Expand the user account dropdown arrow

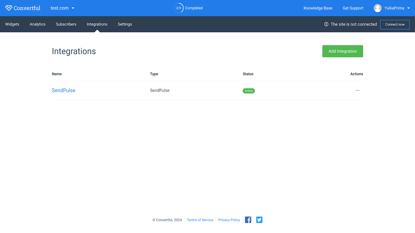click(x=409, y=8)
